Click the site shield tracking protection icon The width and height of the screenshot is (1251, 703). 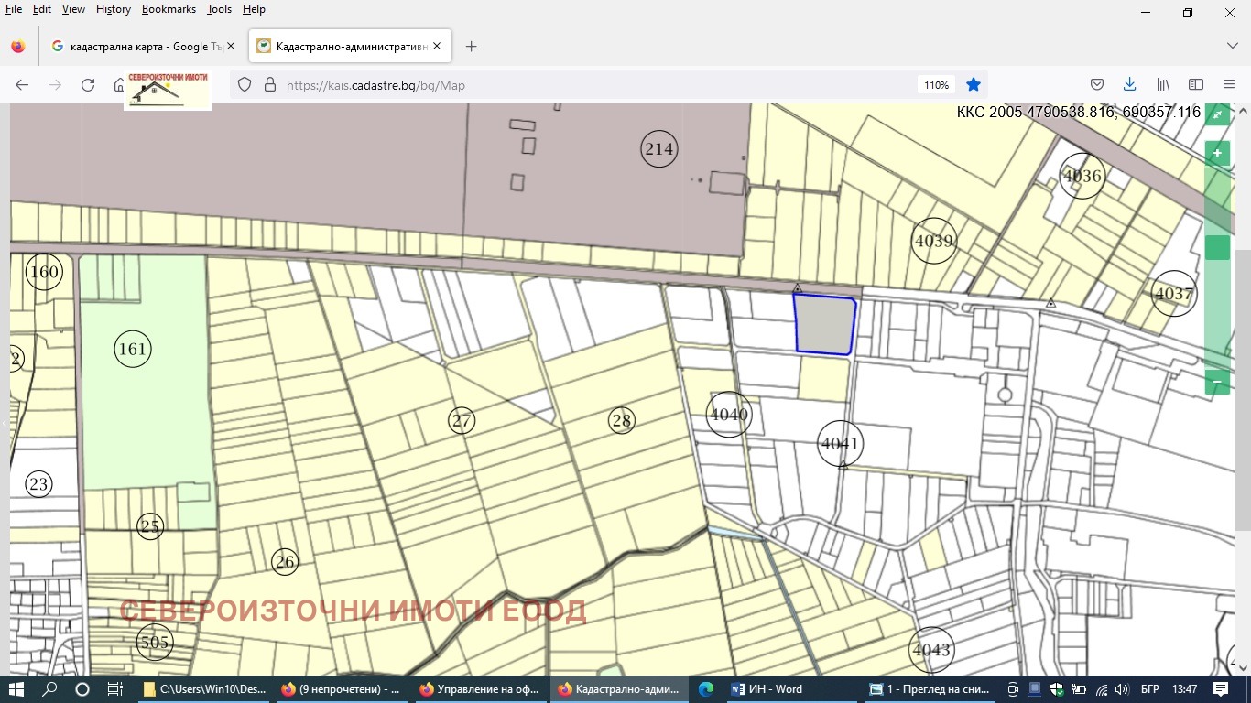pyautogui.click(x=245, y=85)
